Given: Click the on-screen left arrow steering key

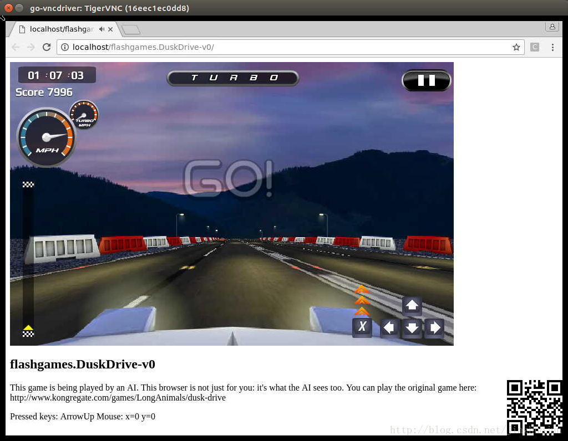Looking at the screenshot, I should pyautogui.click(x=389, y=328).
